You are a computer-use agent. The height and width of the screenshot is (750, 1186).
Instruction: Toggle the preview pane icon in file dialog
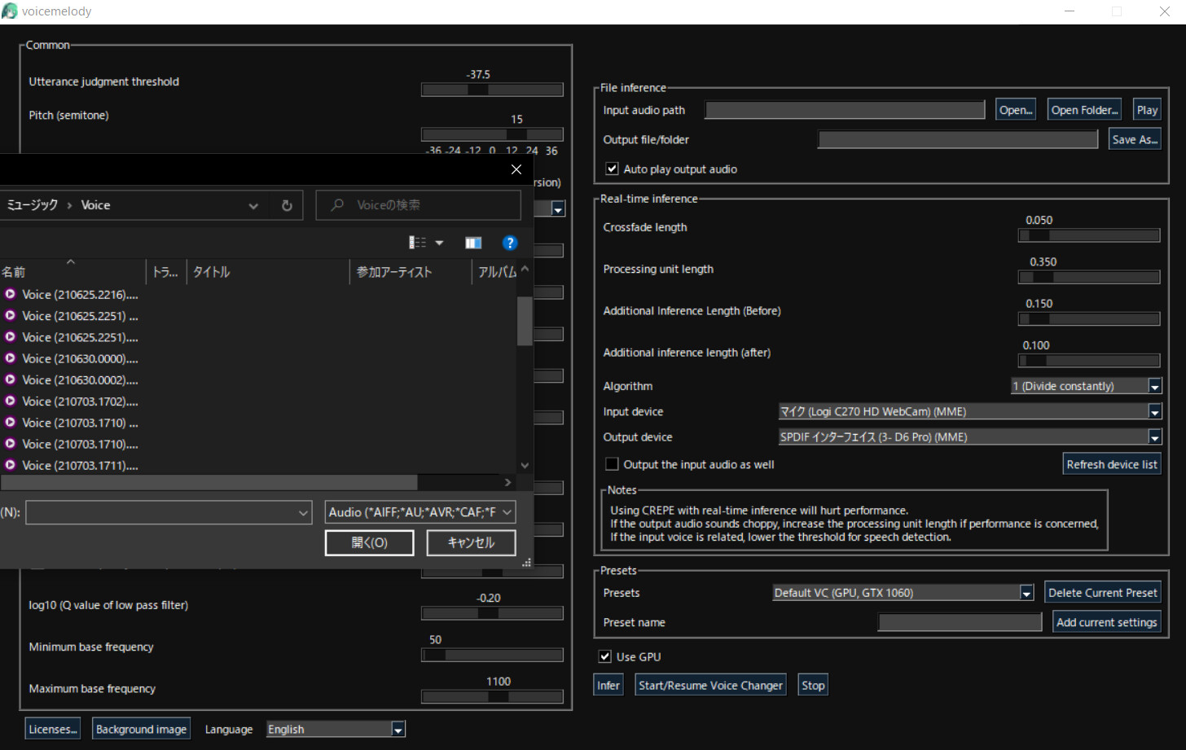click(473, 242)
